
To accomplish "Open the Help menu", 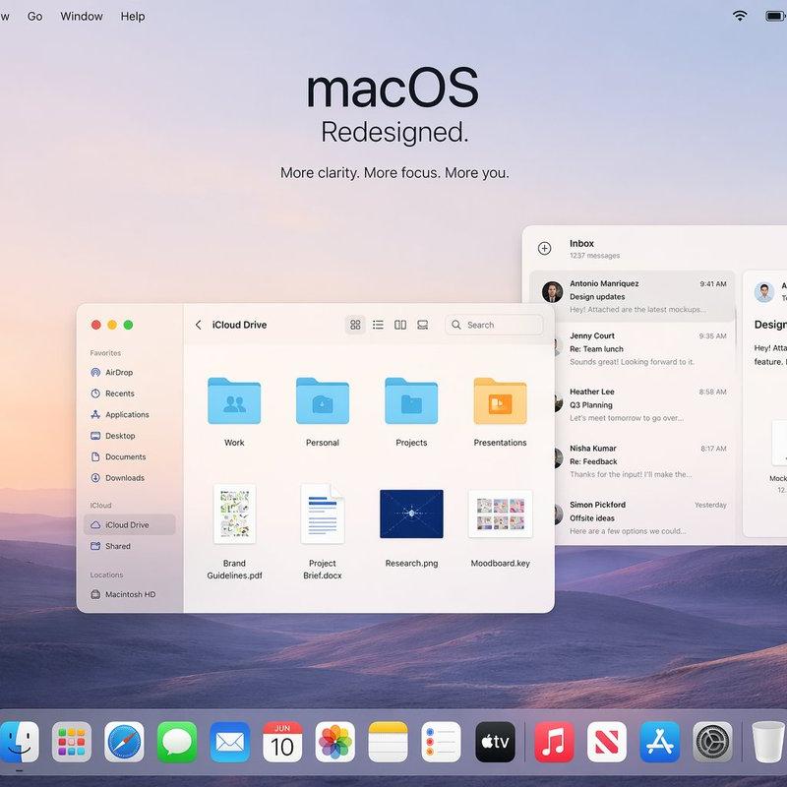I will click(x=133, y=16).
